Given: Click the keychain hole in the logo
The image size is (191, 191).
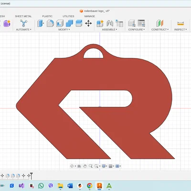Looking at the screenshot, I should click(x=94, y=54).
